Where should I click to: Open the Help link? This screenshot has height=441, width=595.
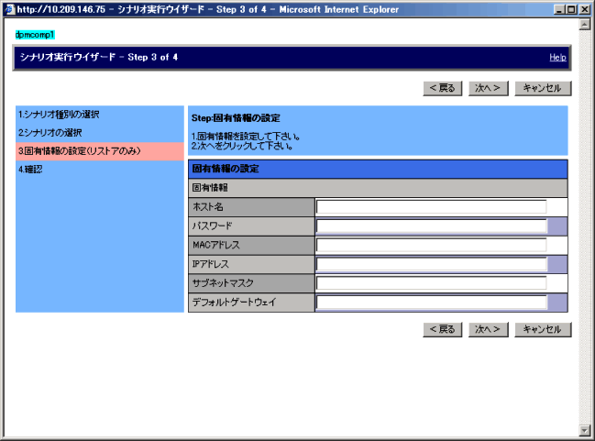coord(557,58)
